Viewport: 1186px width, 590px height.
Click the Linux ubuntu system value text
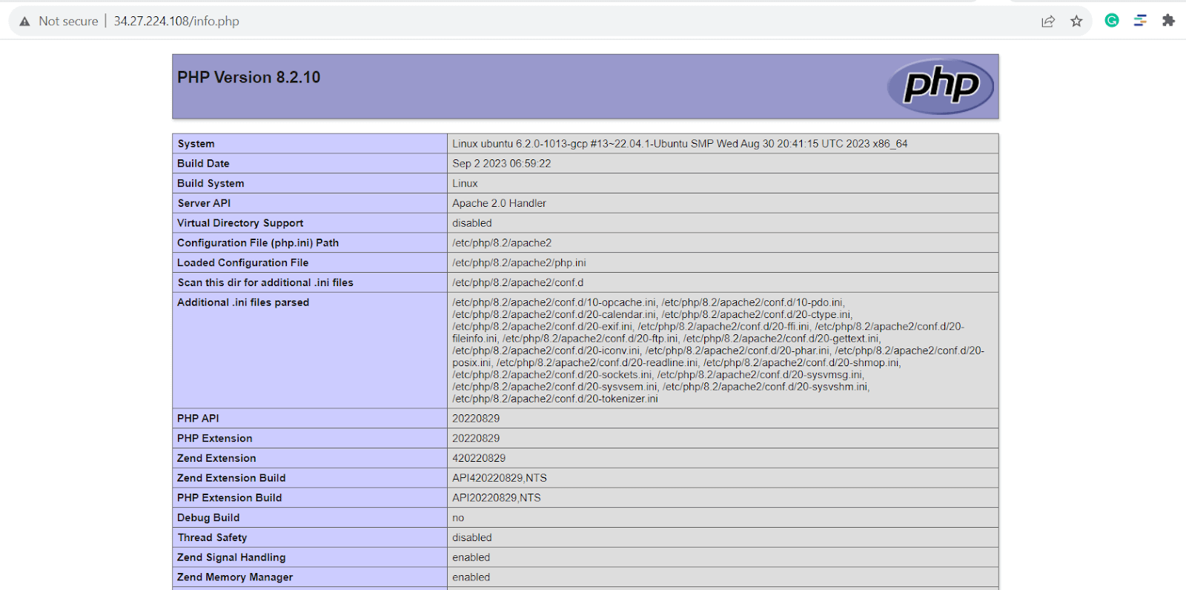[679, 144]
